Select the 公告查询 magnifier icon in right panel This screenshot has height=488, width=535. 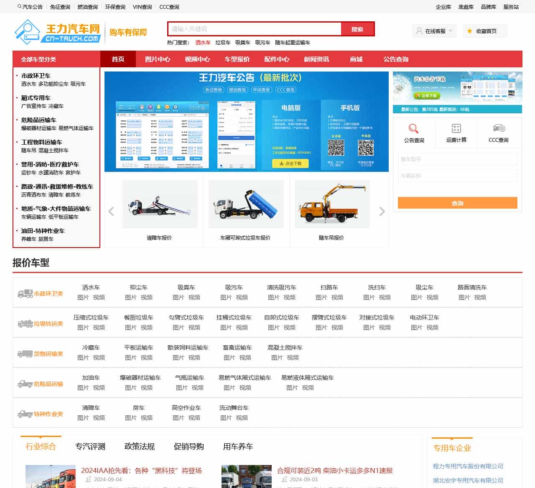[413, 129]
